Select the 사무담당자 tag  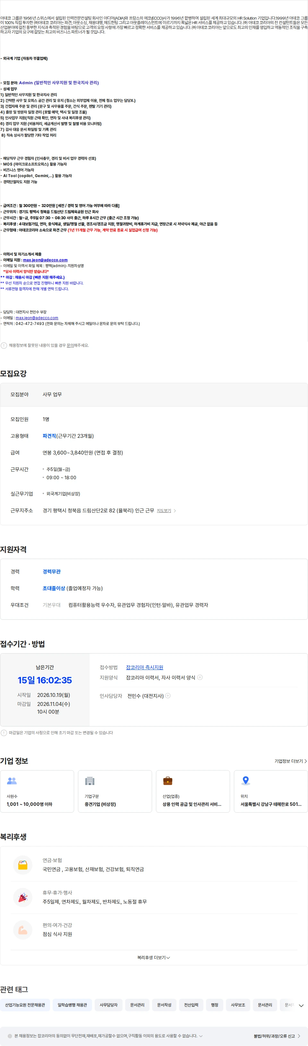tap(109, 1005)
